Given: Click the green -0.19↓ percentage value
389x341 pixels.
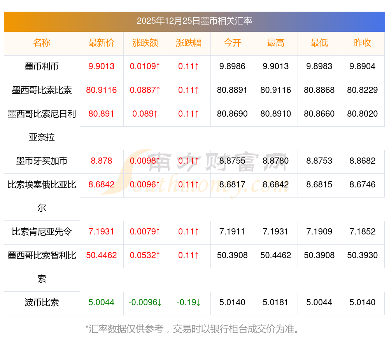Looking at the screenshot, I should (x=189, y=303).
